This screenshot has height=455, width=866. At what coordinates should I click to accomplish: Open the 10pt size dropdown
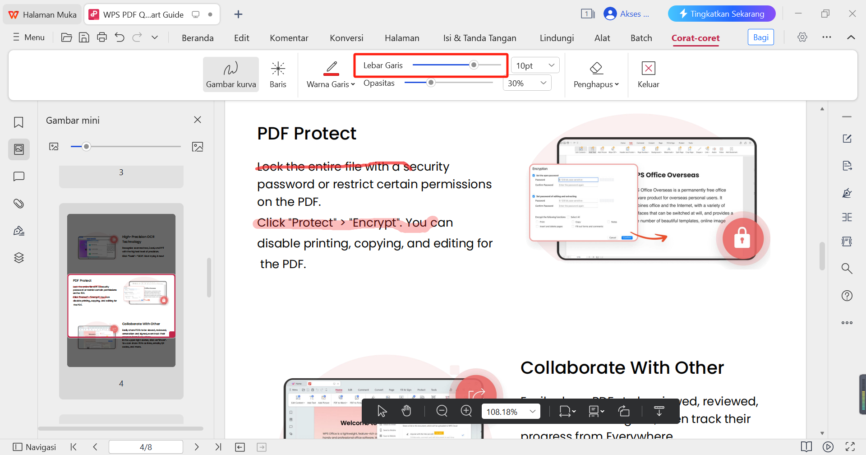(x=534, y=65)
